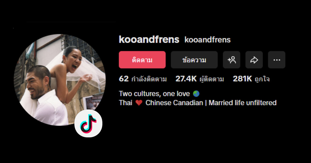
Task: Open the ข้อความ message button
Action: pos(194,60)
